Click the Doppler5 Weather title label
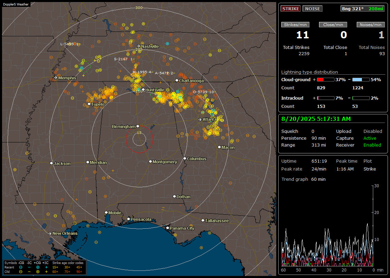The image size is (390, 278). [16, 4]
